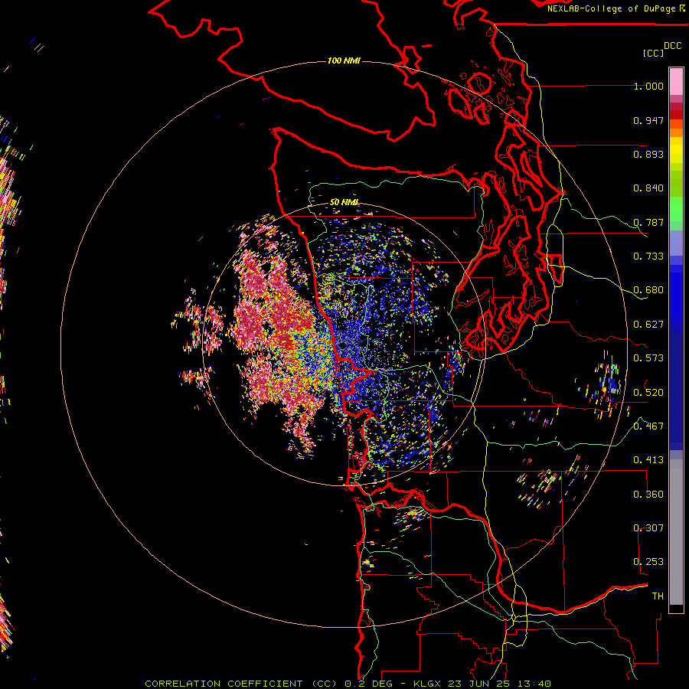Click the DCC label above the color bar

(x=673, y=46)
